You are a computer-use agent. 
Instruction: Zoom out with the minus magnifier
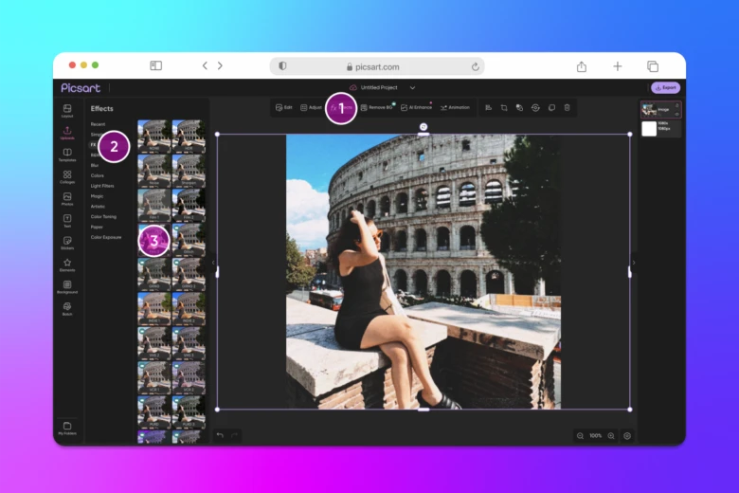pos(580,436)
